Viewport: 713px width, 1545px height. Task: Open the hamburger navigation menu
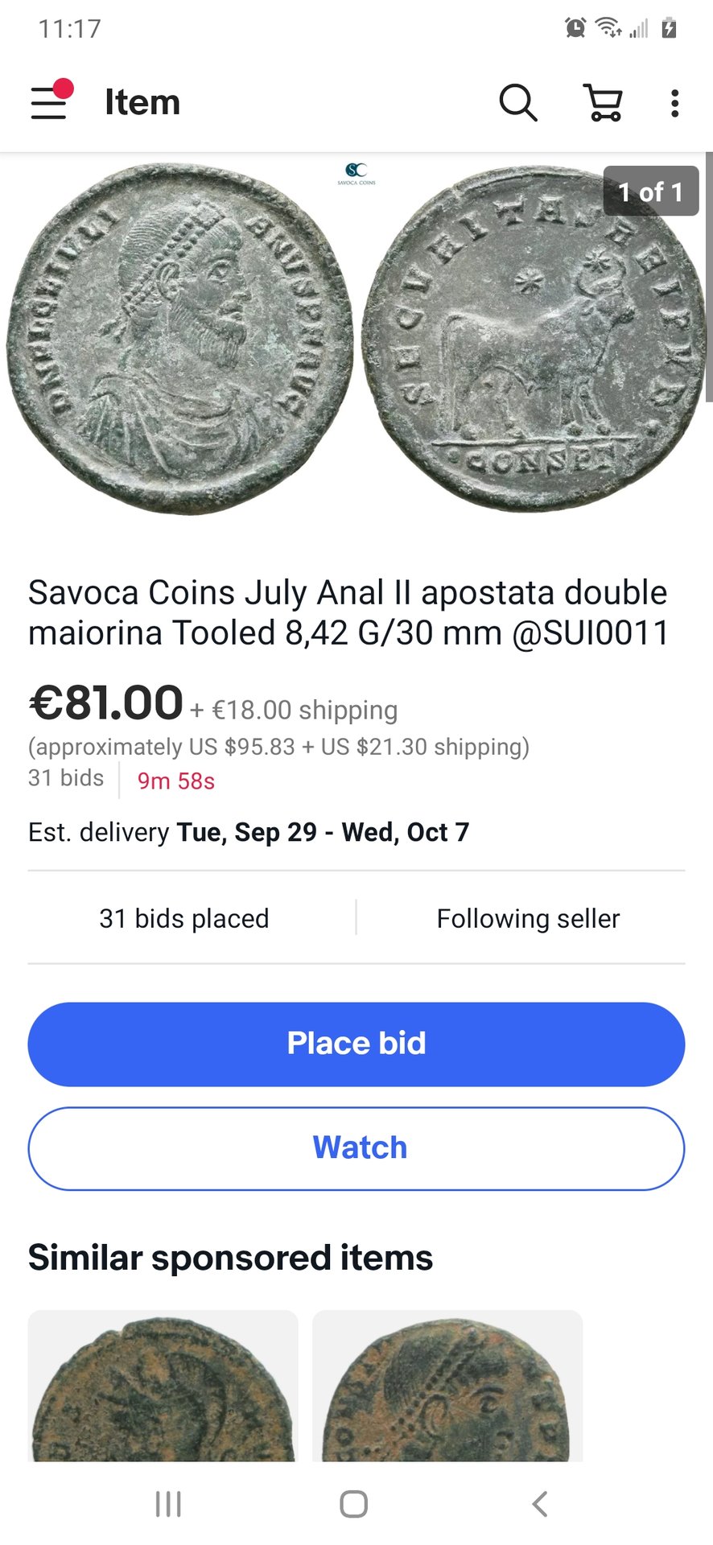tap(50, 102)
